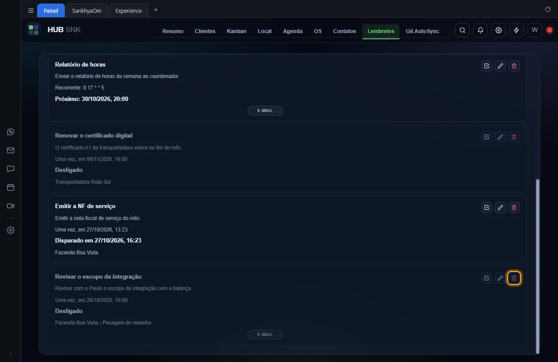Screen dimensions: 558x362
Task: Click the red status indicator dot
Action: point(550,30)
